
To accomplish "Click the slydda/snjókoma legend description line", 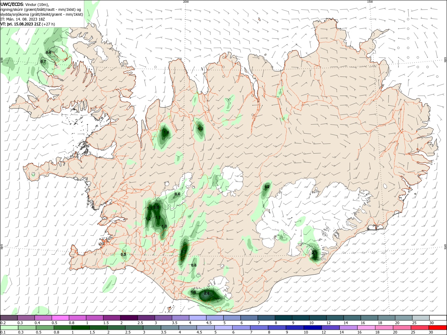I will (42, 14).
